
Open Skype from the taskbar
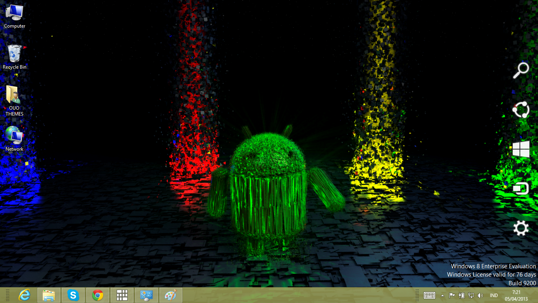pyautogui.click(x=73, y=295)
